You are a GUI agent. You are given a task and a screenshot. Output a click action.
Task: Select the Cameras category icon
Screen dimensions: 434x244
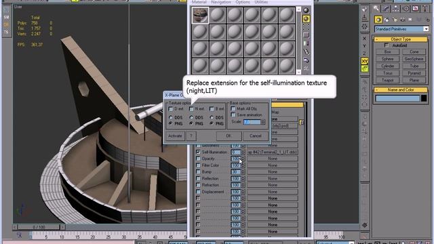[403, 20]
